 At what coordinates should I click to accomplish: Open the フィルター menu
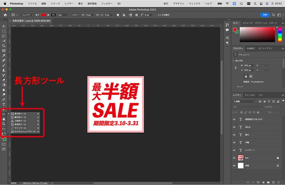point(107,3)
